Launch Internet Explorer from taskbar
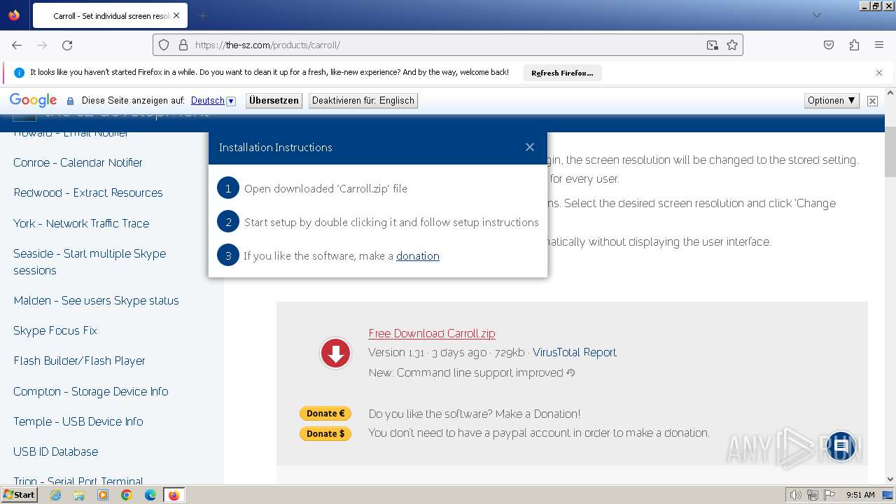Viewport: 896px width, 504px height. [x=56, y=495]
